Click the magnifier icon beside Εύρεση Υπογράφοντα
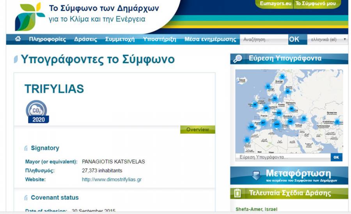The image size is (351, 214). pos(237,59)
